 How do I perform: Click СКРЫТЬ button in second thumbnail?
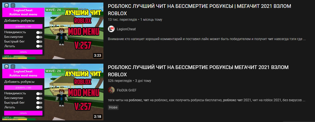point(23,113)
